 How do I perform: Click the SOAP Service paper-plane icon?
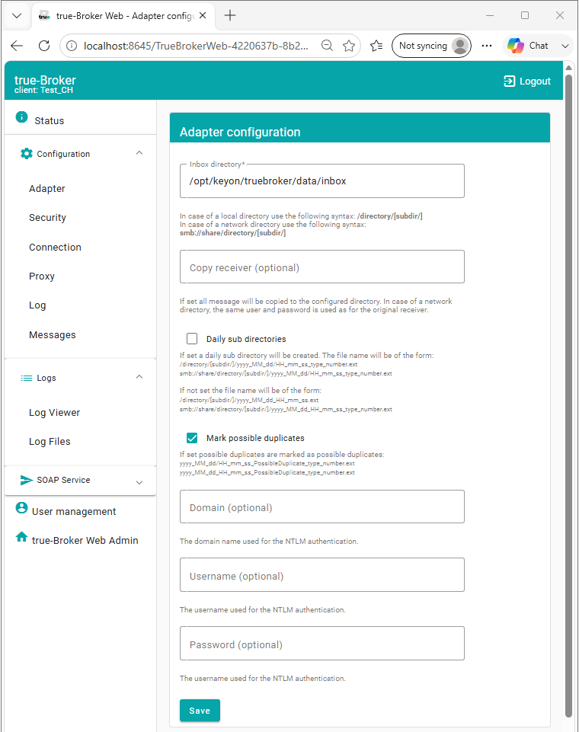[x=27, y=480]
